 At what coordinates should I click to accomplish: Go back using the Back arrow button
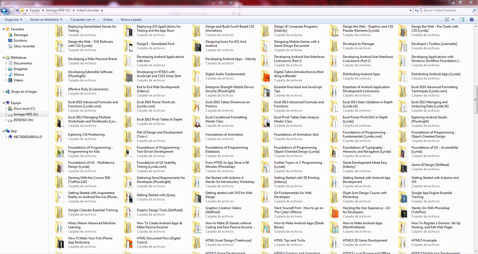pos(4,10)
